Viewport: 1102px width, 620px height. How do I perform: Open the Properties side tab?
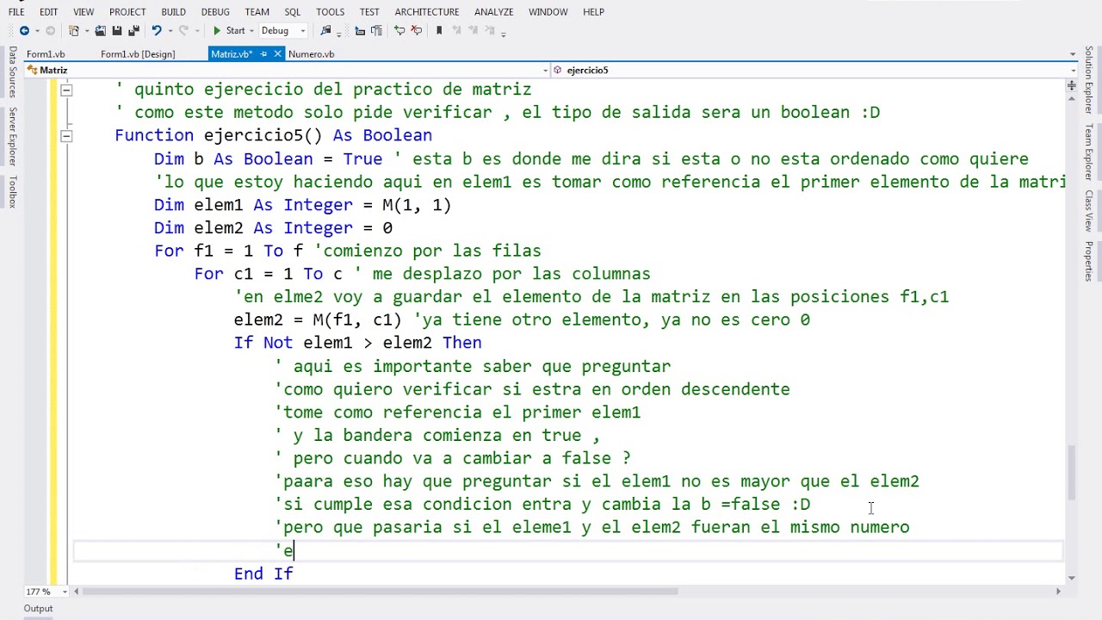click(1089, 262)
